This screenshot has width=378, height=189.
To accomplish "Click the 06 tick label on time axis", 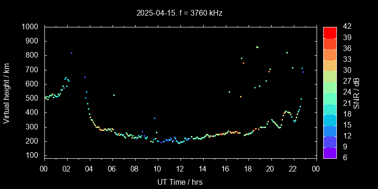I will click(112, 169).
